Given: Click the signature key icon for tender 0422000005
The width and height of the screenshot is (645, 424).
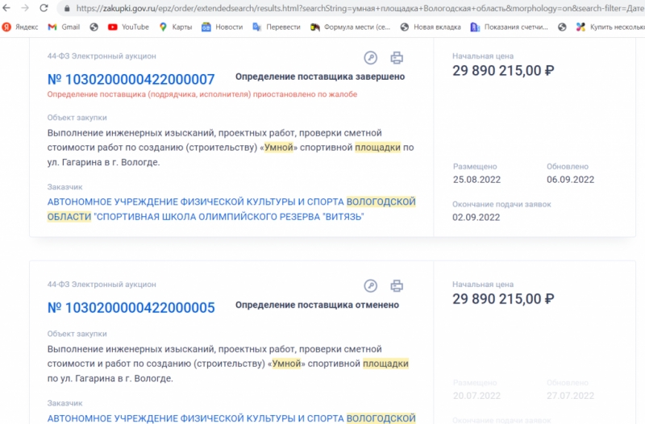Looking at the screenshot, I should pyautogui.click(x=371, y=285).
